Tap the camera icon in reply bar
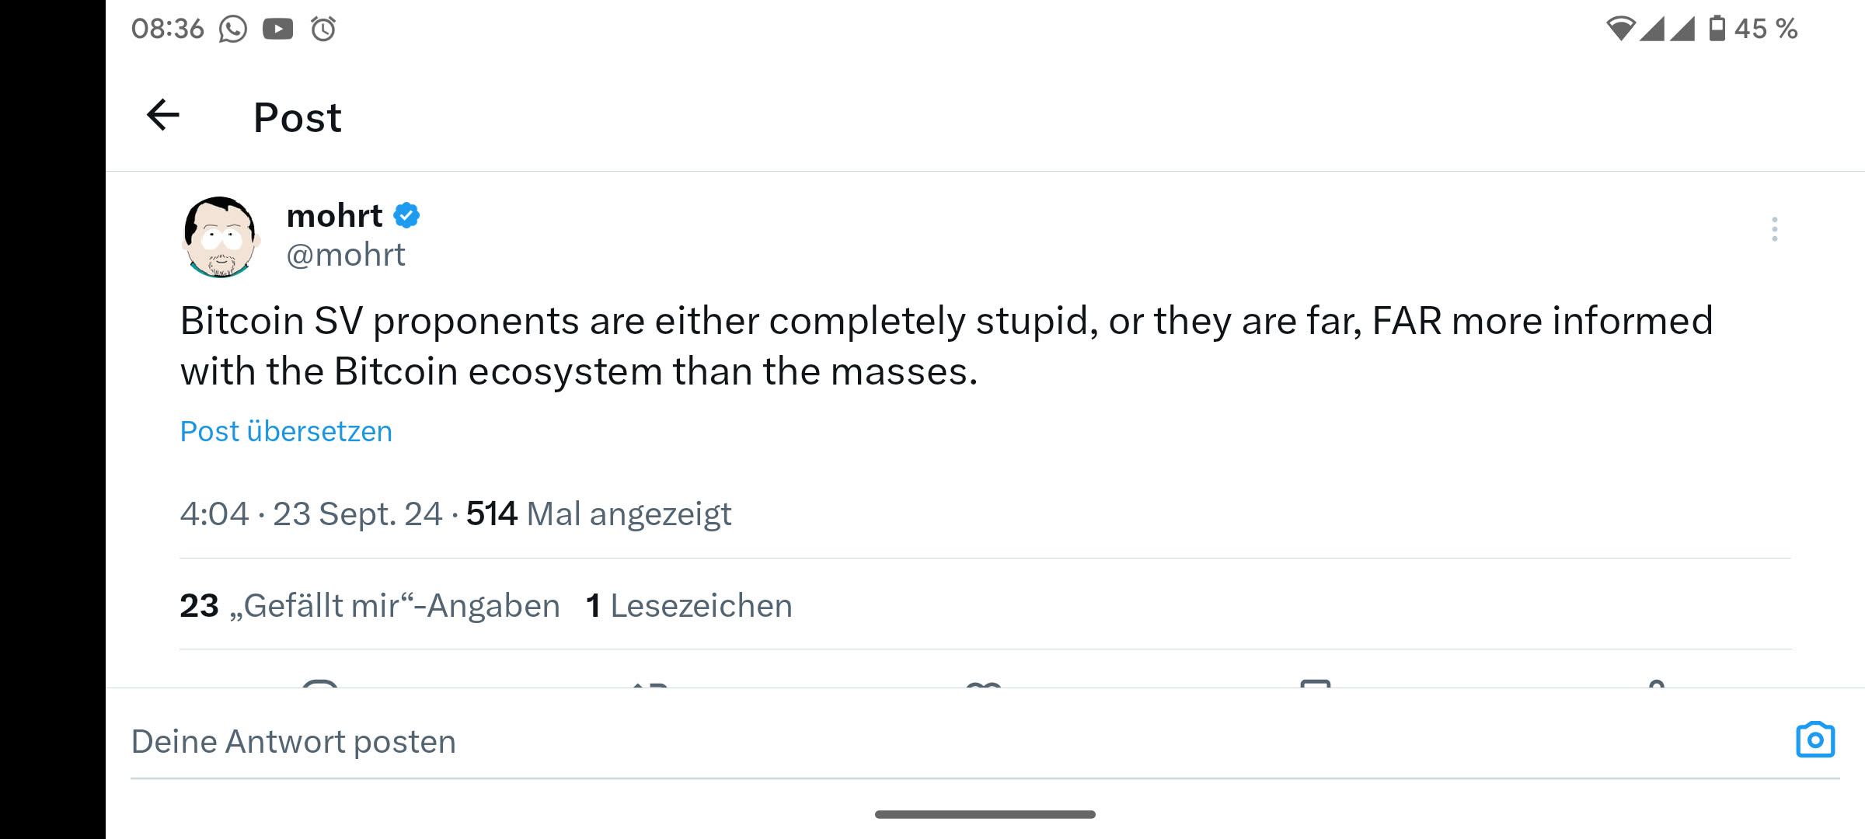The height and width of the screenshot is (839, 1865). [1814, 740]
